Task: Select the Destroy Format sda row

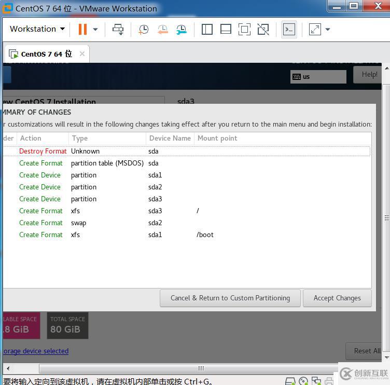Action: (187, 152)
